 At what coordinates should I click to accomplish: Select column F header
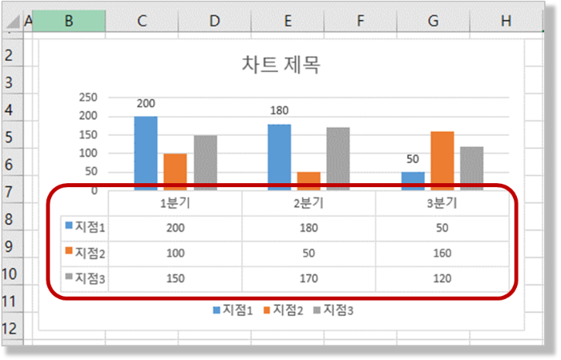tap(361, 21)
